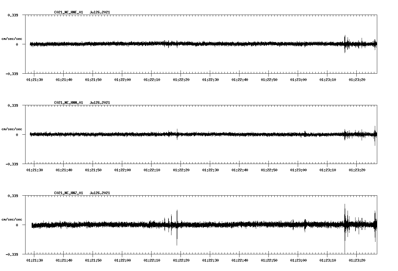Select the C021_NC_HNN_01 channel title
Image resolution: width=398 pixels, height=271 pixels.
coord(68,103)
